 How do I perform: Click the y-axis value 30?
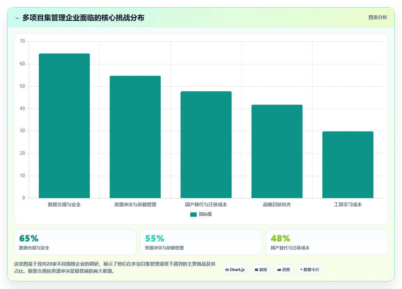22,131
